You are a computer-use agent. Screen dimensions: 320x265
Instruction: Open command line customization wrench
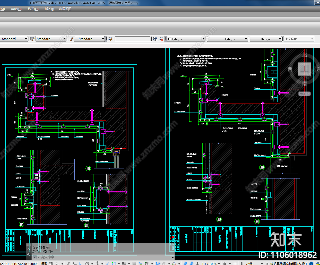point(29,255)
